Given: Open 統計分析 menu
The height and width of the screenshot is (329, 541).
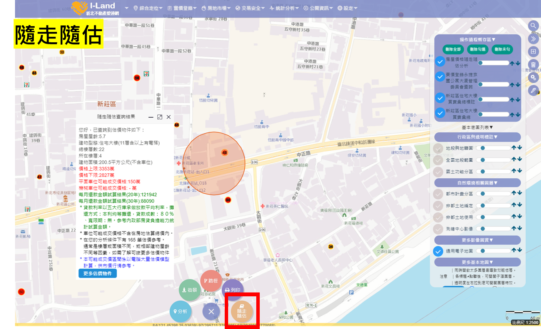Looking at the screenshot, I should (284, 8).
